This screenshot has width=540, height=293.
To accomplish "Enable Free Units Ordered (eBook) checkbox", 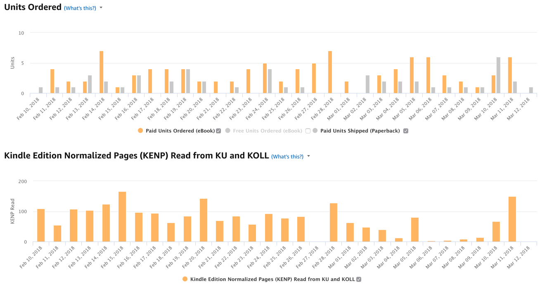I will coord(308,131).
